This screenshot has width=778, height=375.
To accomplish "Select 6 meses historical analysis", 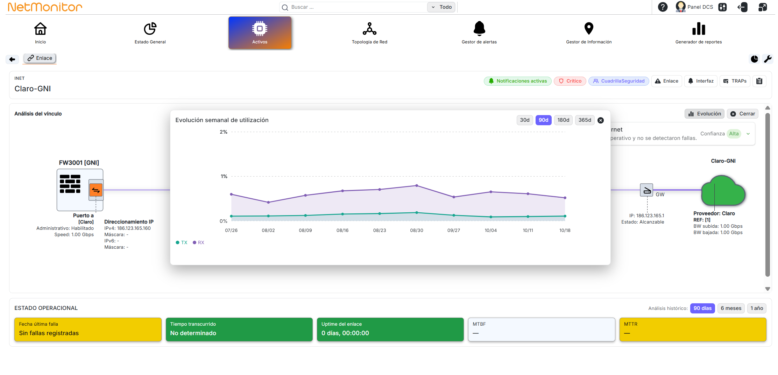I will click(x=731, y=308).
